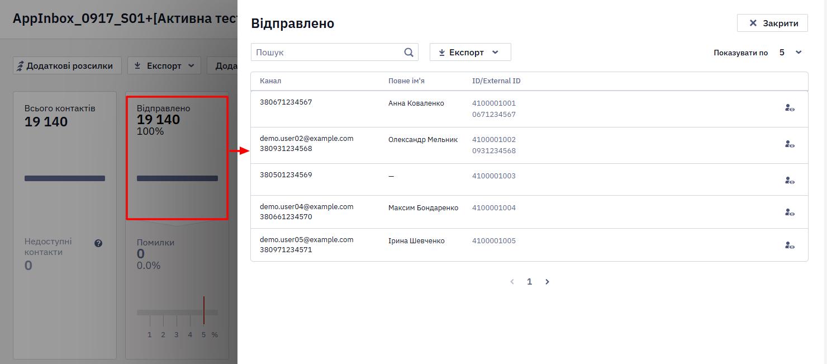Open the Всього контактів card
Viewport: 827px width, 364px height.
coord(65,225)
